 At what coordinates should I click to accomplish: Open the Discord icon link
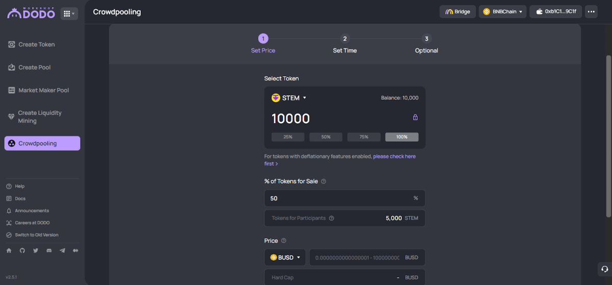click(x=49, y=250)
